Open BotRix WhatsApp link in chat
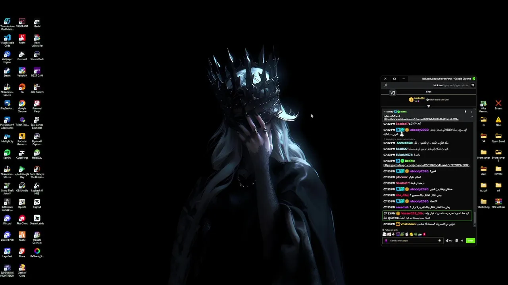Viewport: 508px width, 285px height. (426, 165)
